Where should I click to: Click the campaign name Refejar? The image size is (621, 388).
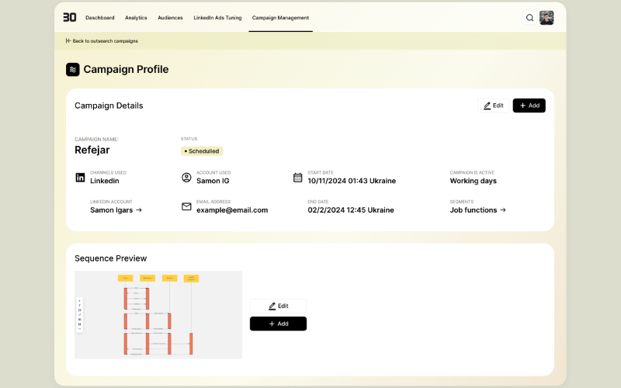(x=92, y=150)
